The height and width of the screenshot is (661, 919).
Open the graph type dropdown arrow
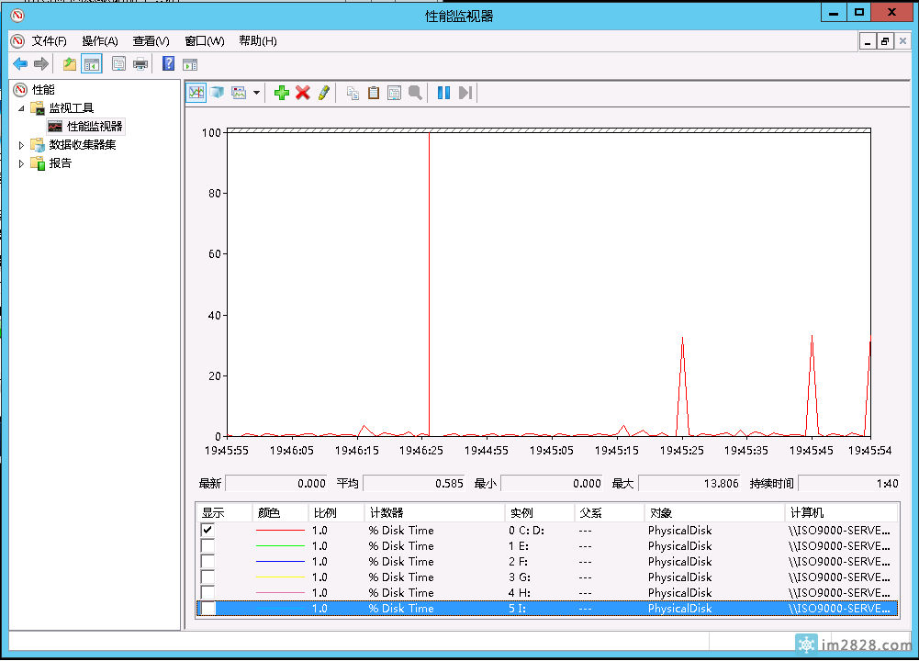[x=257, y=93]
